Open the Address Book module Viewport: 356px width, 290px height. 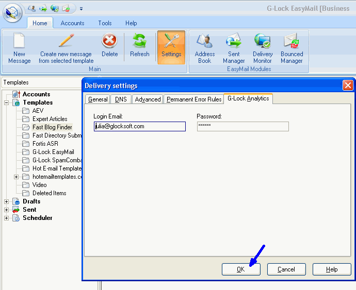(204, 48)
